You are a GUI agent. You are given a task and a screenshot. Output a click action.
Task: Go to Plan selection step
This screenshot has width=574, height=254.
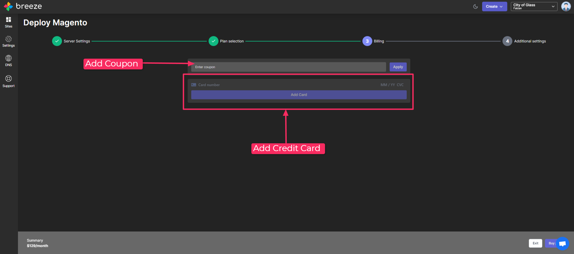(226, 41)
